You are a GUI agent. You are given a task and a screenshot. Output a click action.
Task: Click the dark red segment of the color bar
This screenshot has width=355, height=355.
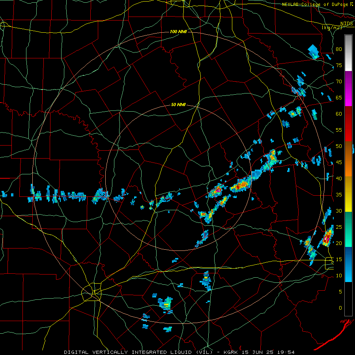tap(348, 124)
